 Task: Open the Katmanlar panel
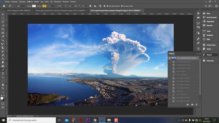coord(210,61)
